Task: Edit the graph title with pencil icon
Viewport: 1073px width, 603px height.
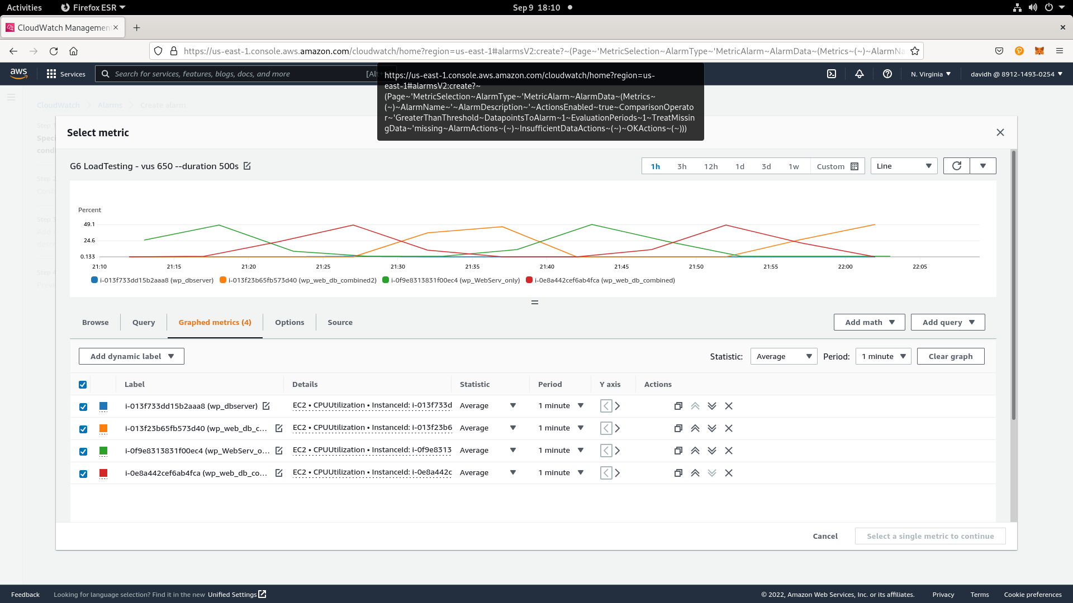Action: click(247, 166)
